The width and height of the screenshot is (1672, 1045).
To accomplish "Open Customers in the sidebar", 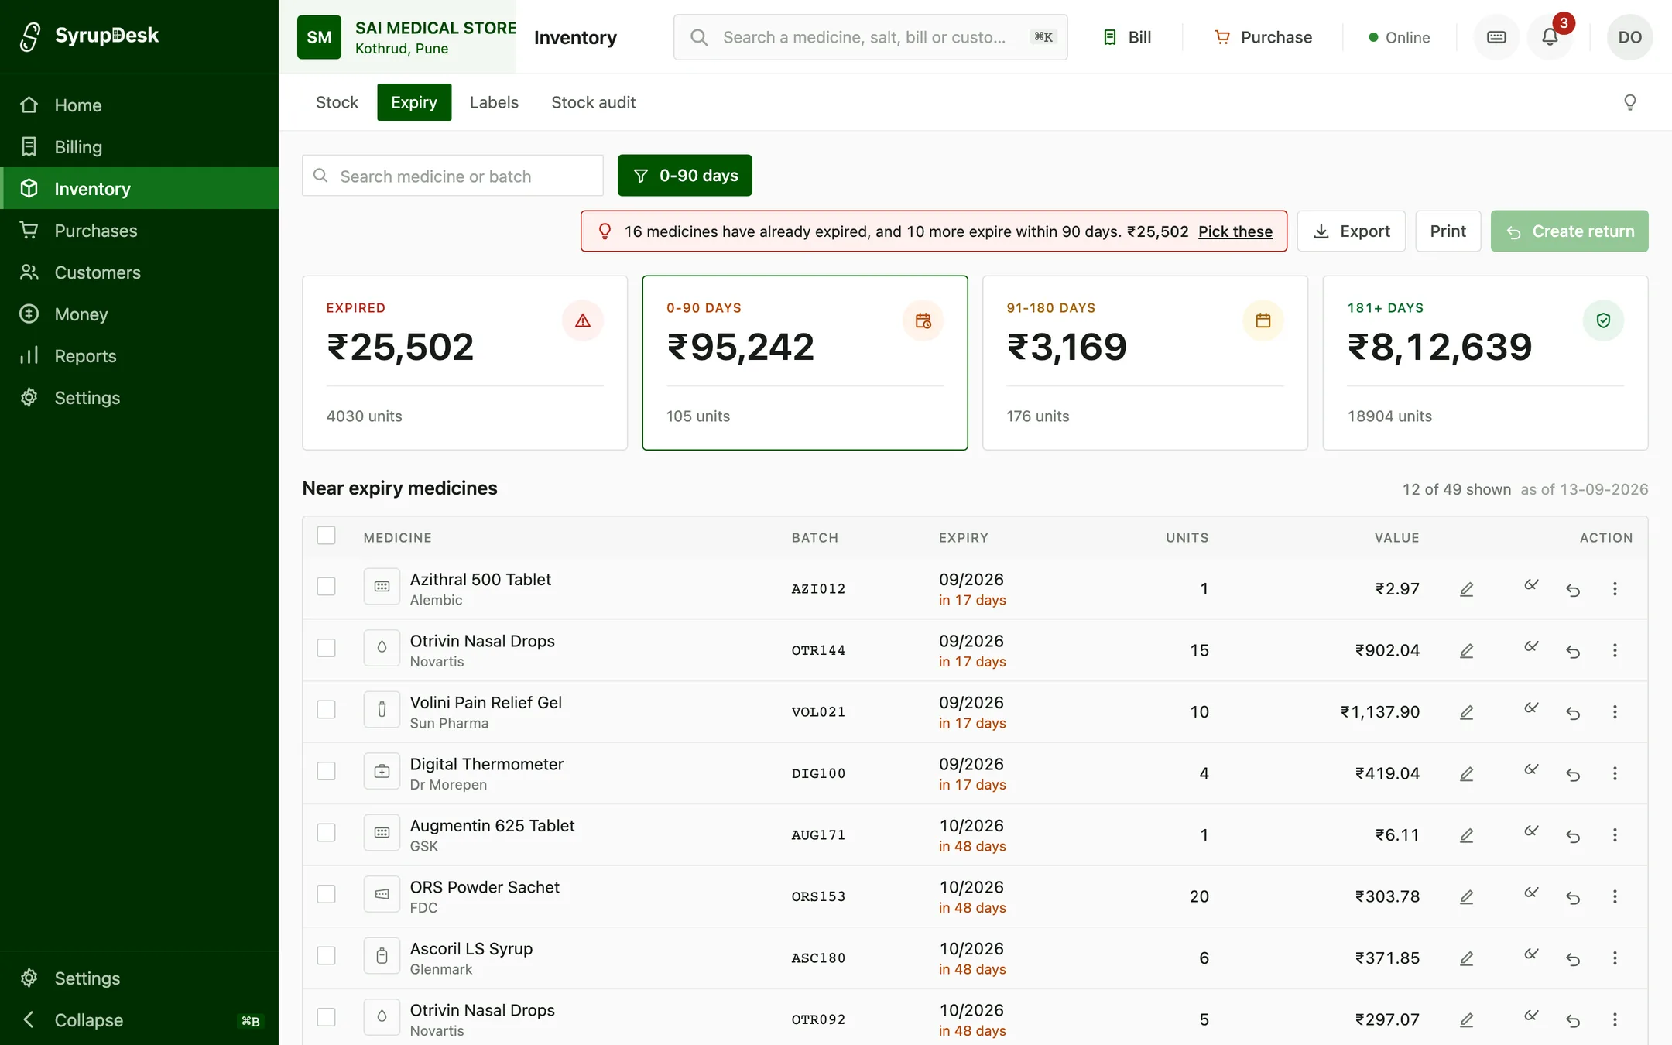I will [x=139, y=272].
